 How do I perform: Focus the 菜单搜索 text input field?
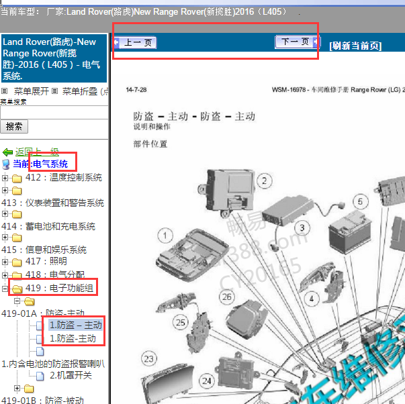coord(54,113)
